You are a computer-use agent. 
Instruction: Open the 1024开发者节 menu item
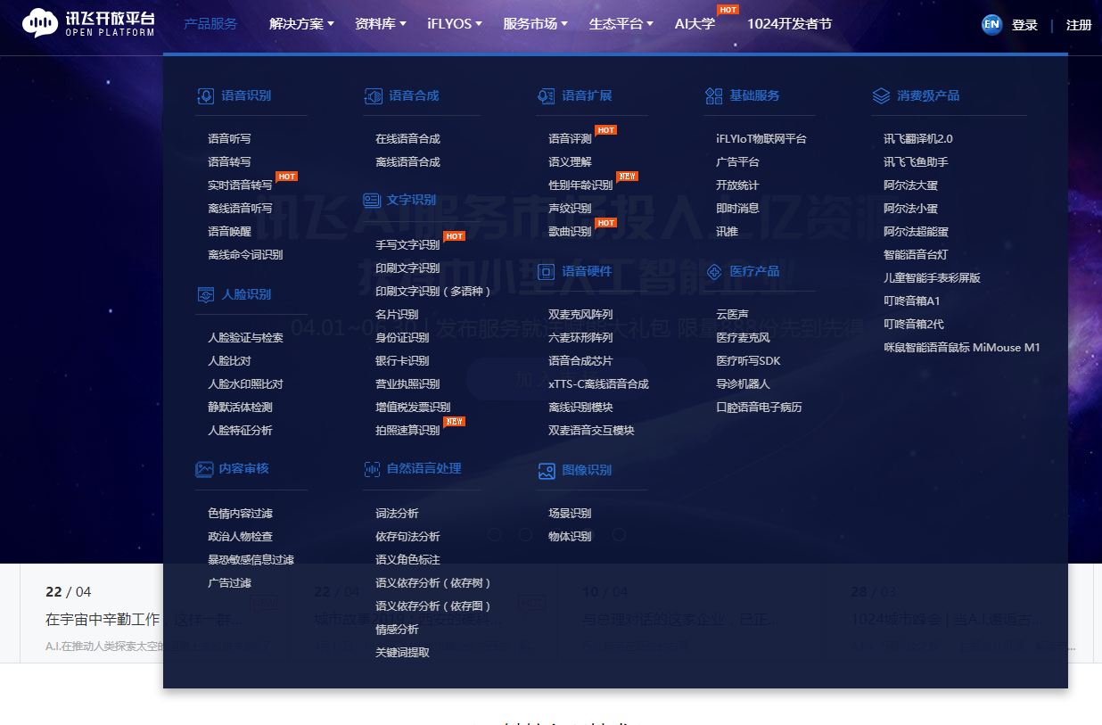(x=789, y=24)
